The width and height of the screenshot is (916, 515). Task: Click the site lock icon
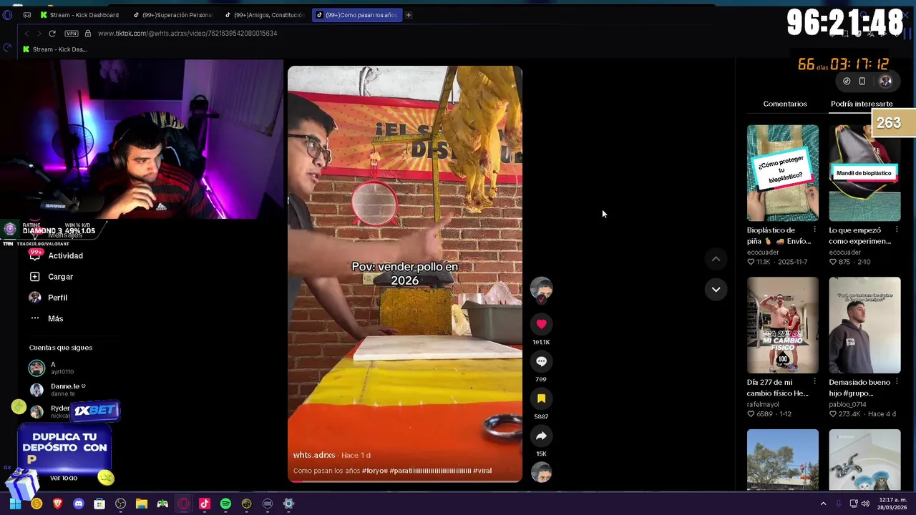[x=88, y=33]
